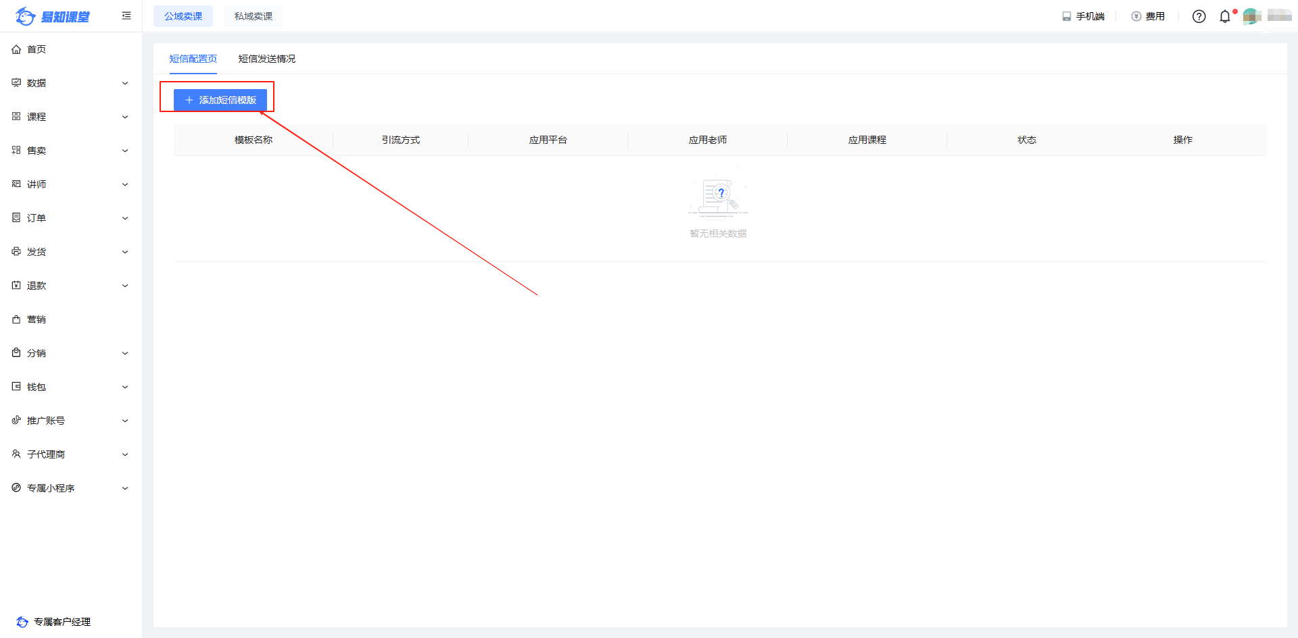Click the 手机端 phone icon
This screenshot has width=1298, height=638.
tap(1067, 16)
